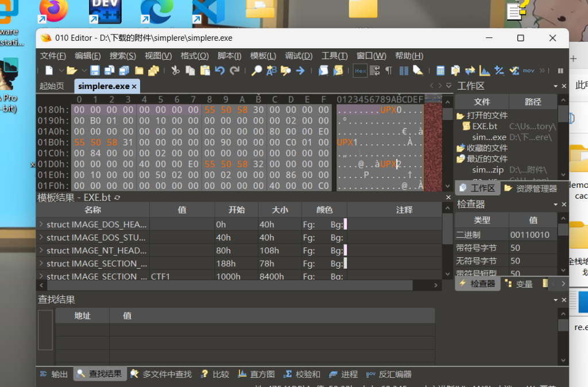Click the mov disassembler toolbar icon

click(x=528, y=71)
